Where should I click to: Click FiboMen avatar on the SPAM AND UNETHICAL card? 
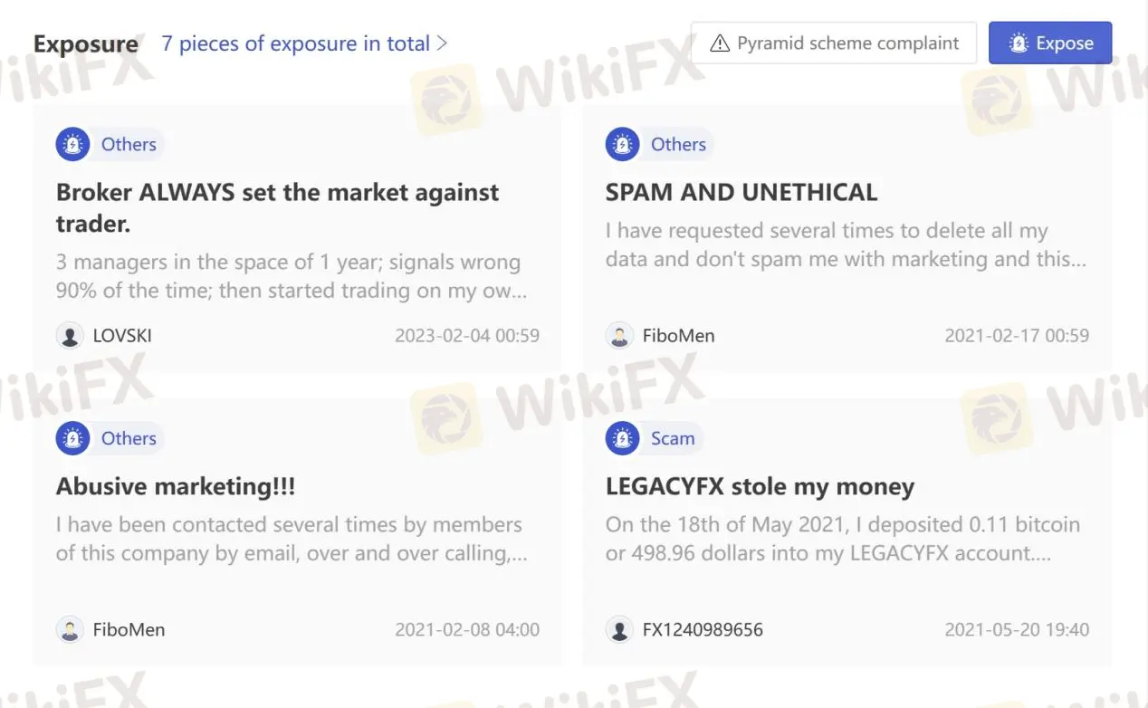[x=619, y=336]
